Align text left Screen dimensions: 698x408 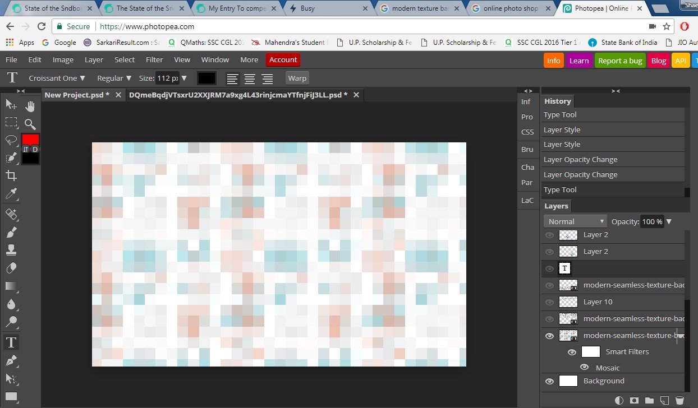[232, 78]
